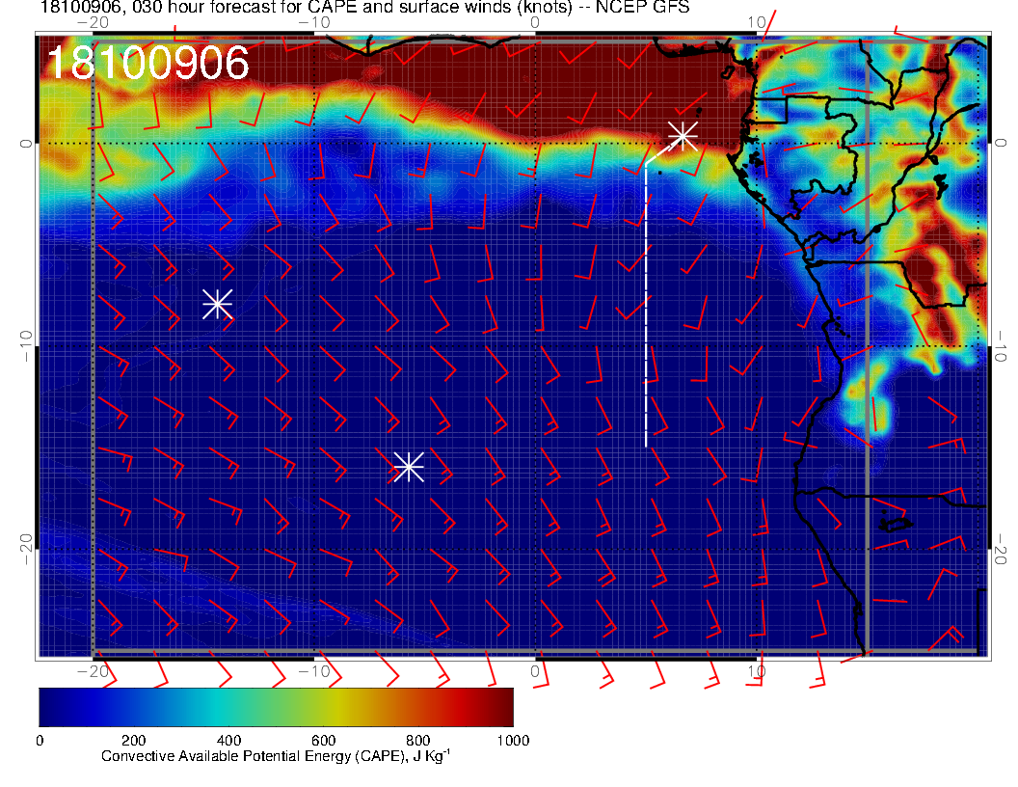Viewport: 1018px width, 787px height.
Task: Click the small lake outline in southern Africa
Action: (x=897, y=524)
